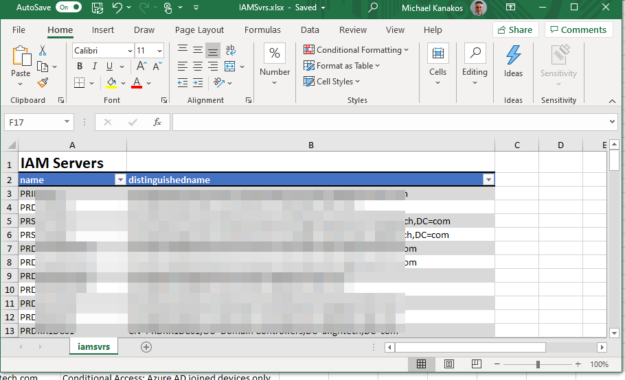Open Customize Quick Access Toolbar dropdown
Viewport: 625px width, 380px height.
coord(196,7)
